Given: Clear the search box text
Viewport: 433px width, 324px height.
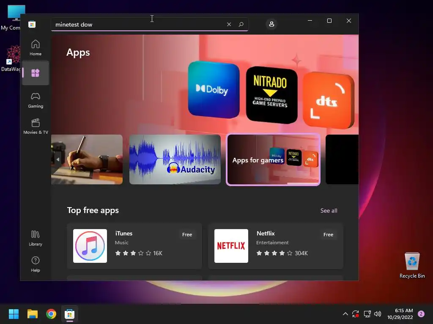Looking at the screenshot, I should [x=229, y=24].
